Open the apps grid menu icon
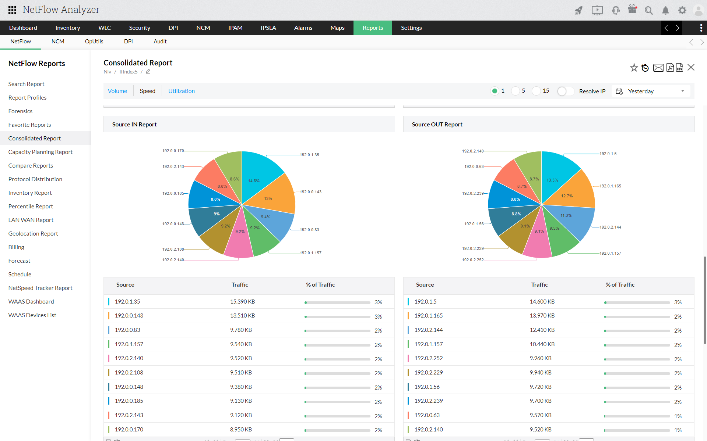This screenshot has width=707, height=441. point(12,10)
